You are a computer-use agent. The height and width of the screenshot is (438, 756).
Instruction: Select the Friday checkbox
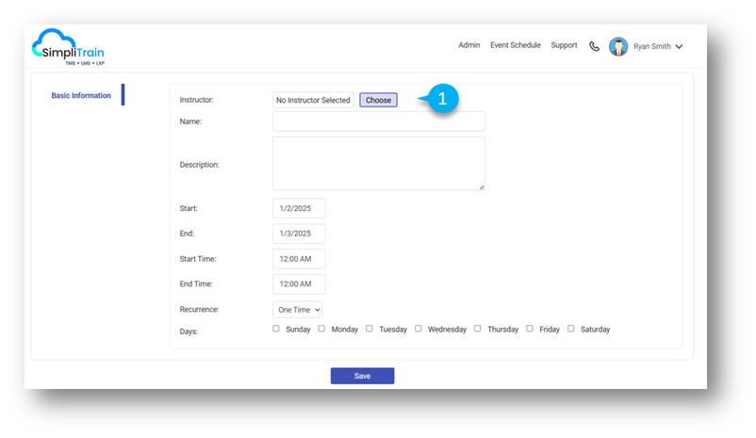coord(530,329)
